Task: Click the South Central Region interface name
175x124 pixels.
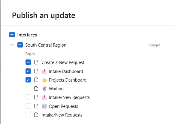Action: click(46, 45)
